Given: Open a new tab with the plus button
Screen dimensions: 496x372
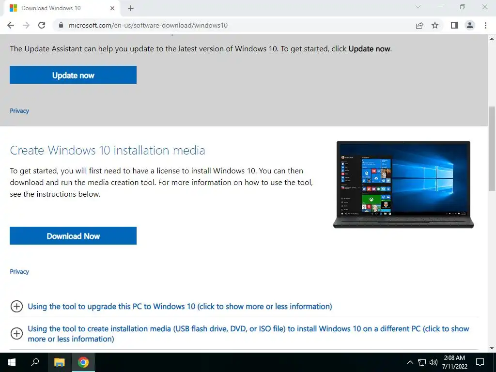Looking at the screenshot, I should (131, 8).
